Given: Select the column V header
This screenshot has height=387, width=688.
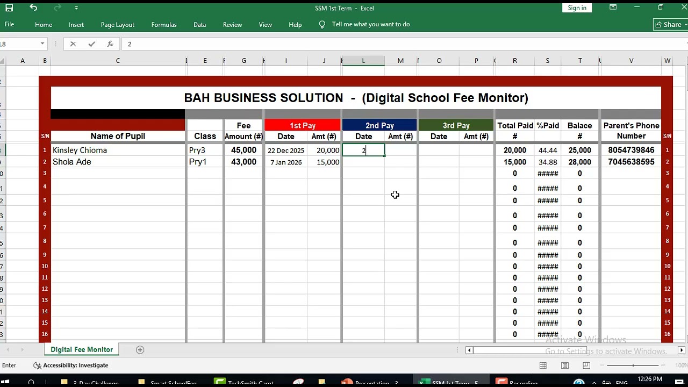Looking at the screenshot, I should [x=631, y=61].
